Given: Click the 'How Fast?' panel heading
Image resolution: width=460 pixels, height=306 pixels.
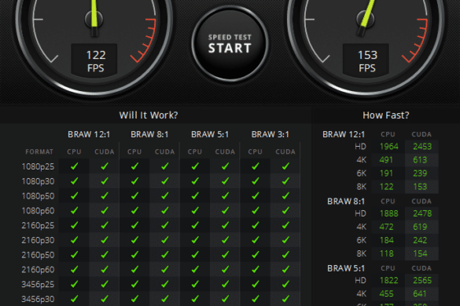Looking at the screenshot, I should [x=386, y=115].
